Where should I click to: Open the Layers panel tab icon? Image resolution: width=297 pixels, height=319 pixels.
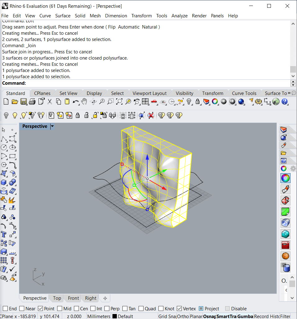(283, 130)
